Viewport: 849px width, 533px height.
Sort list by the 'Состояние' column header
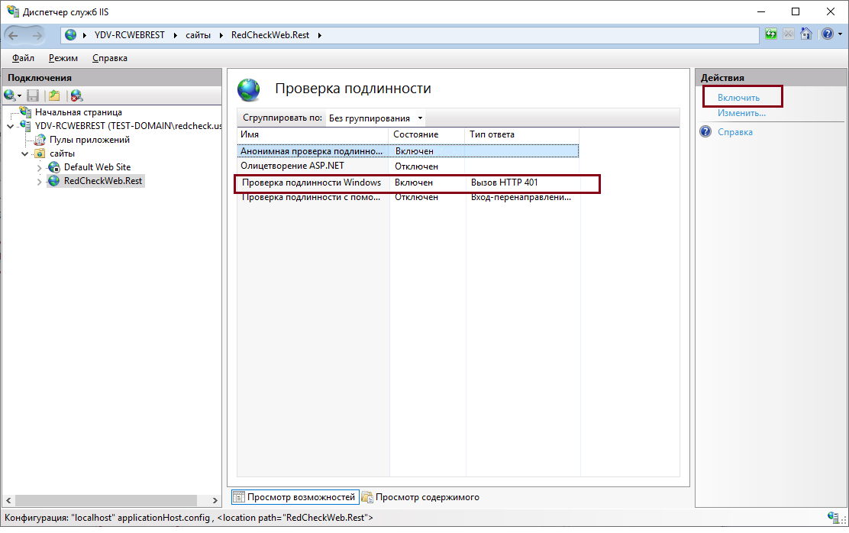point(416,134)
